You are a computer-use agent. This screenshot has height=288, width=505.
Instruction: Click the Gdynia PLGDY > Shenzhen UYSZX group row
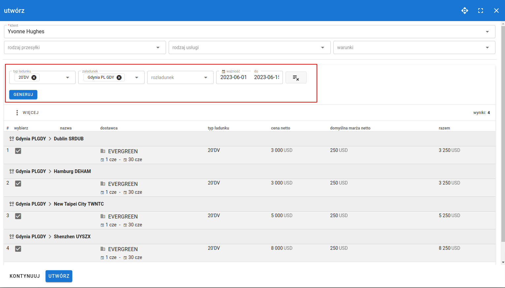coord(250,237)
